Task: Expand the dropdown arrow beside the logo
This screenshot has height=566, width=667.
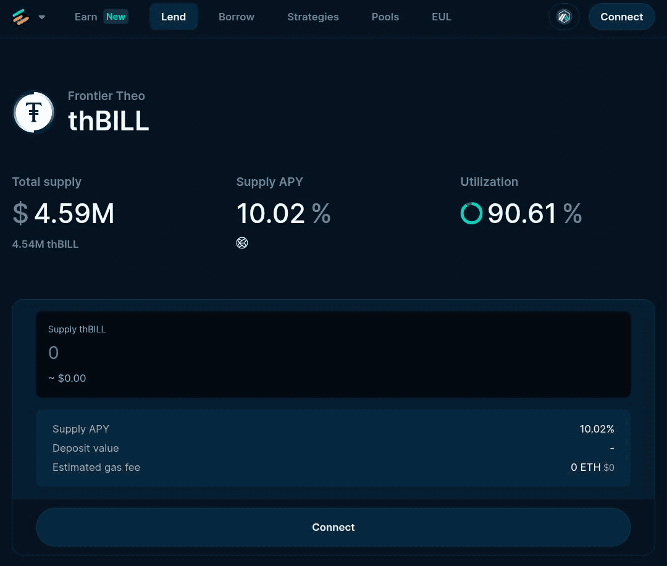Action: [x=42, y=17]
